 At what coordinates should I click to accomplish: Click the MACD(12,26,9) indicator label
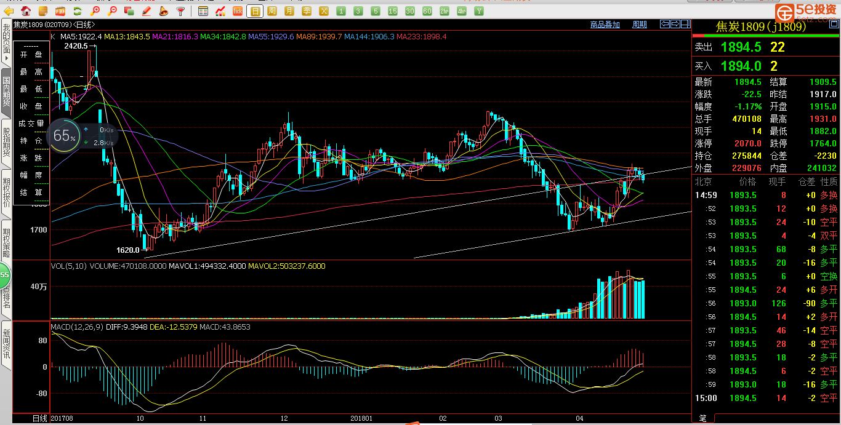click(x=77, y=327)
